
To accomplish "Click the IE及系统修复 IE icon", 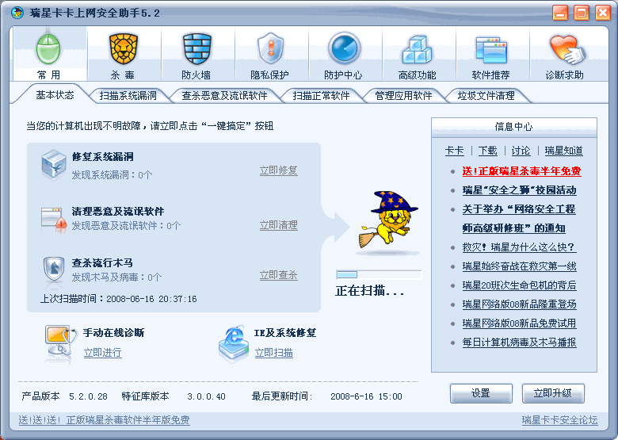I will pos(234,343).
